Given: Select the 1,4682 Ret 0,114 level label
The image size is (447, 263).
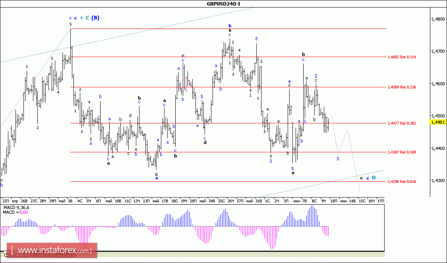Looking at the screenshot, I should (401, 57).
